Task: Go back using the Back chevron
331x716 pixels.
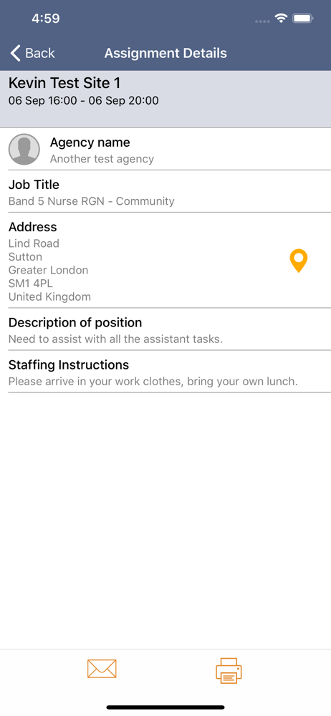Action: pos(16,53)
